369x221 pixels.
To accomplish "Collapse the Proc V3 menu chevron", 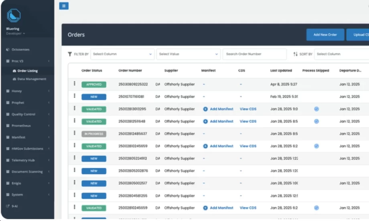I will (49, 61).
